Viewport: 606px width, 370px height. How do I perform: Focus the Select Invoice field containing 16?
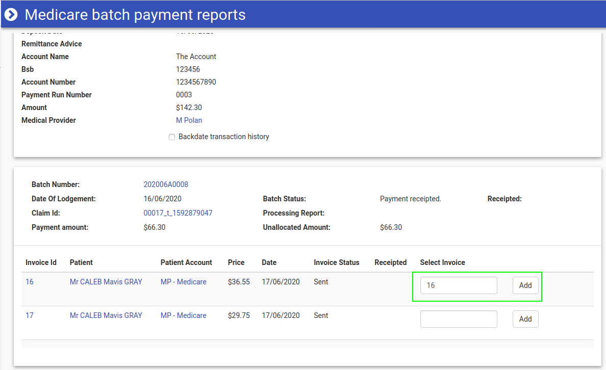(x=458, y=285)
